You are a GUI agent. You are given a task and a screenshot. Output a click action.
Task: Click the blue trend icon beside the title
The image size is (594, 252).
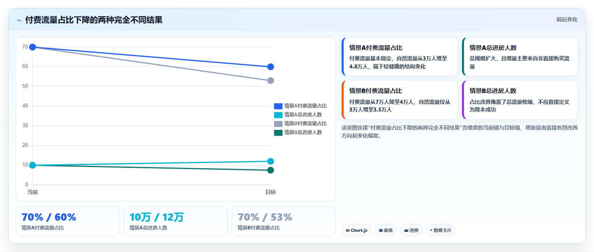click(x=19, y=20)
